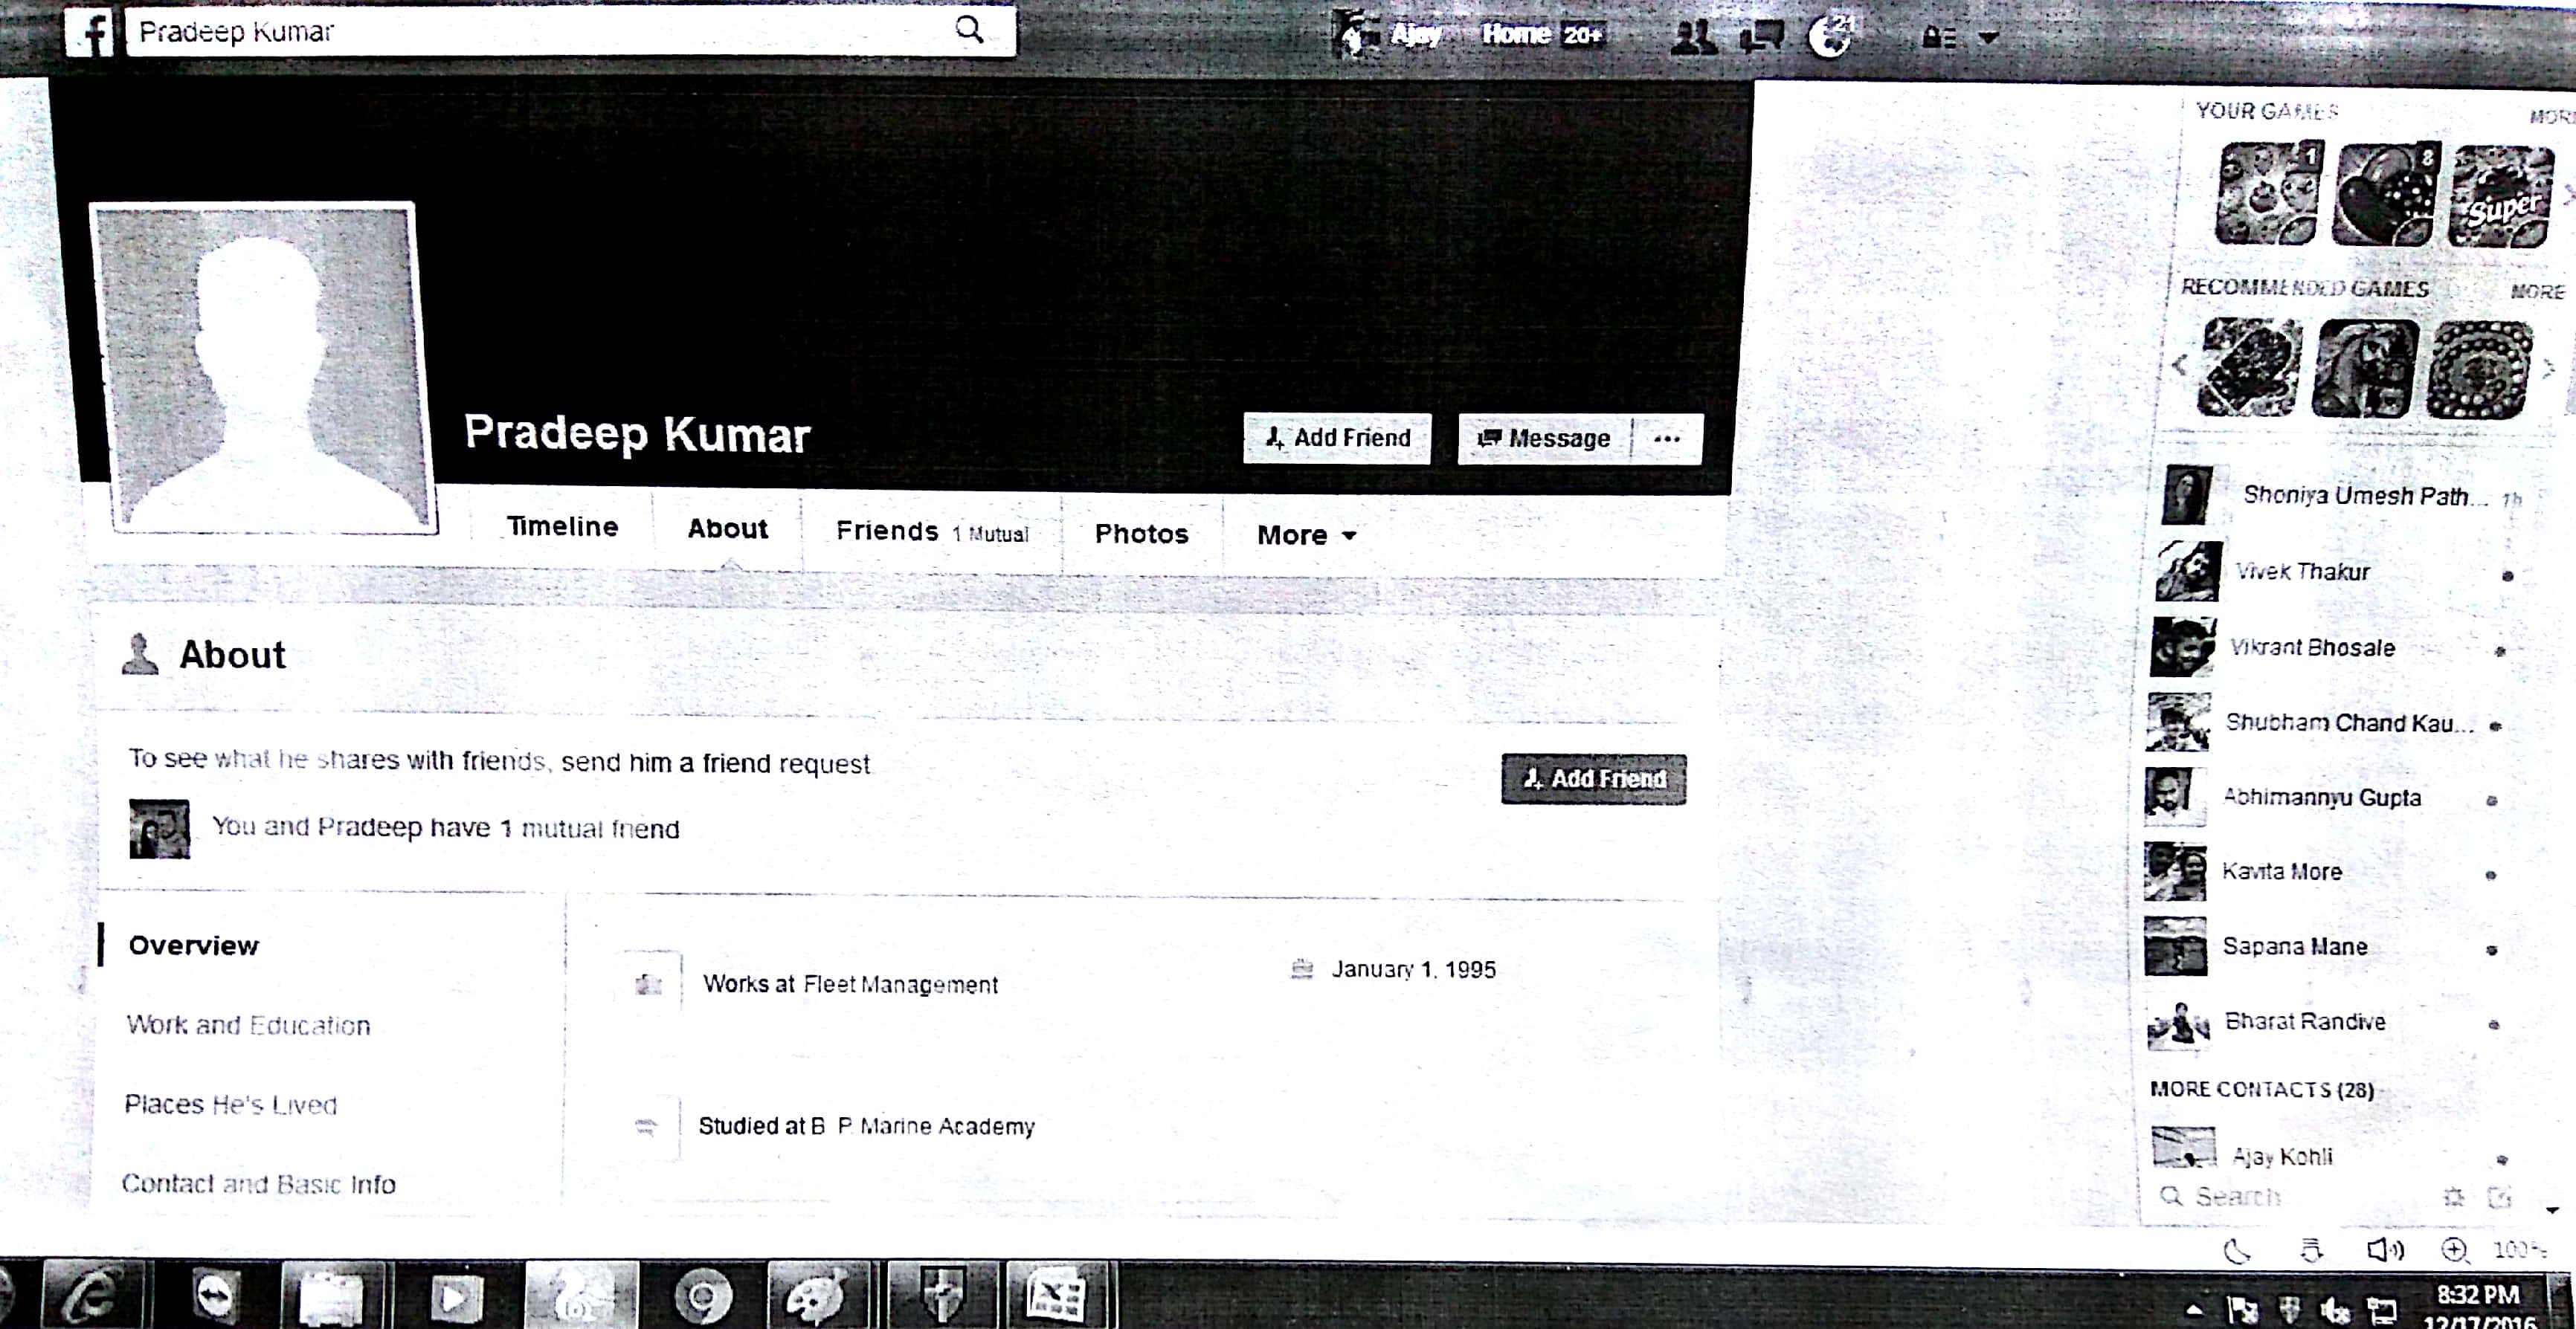This screenshot has height=1329, width=2576.
Task: Click the Facebook search input field
Action: click(x=540, y=32)
